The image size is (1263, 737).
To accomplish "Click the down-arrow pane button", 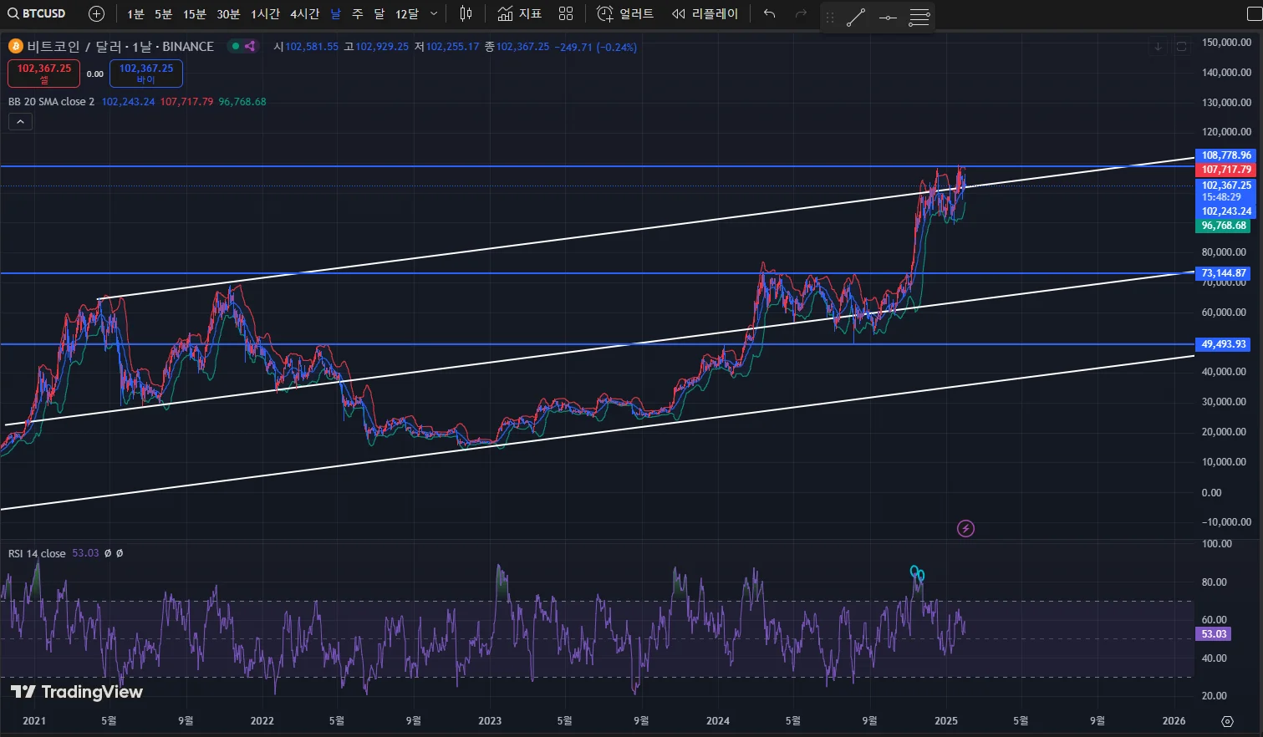I will coord(1158,47).
